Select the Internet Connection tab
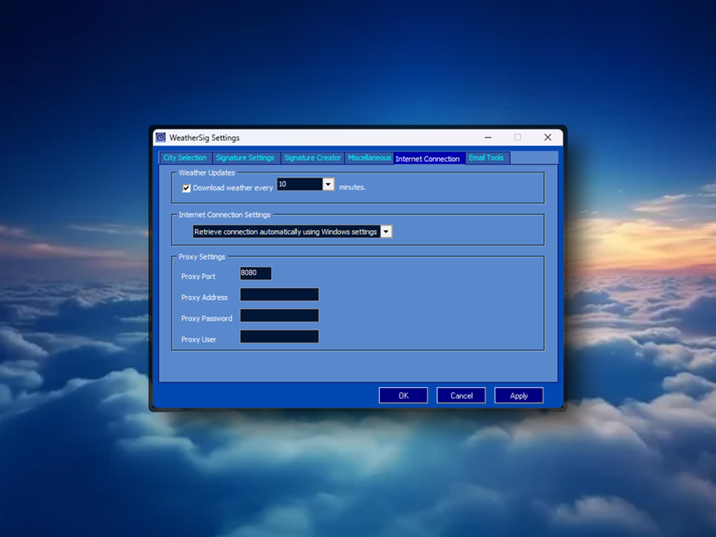The image size is (716, 537). [427, 159]
